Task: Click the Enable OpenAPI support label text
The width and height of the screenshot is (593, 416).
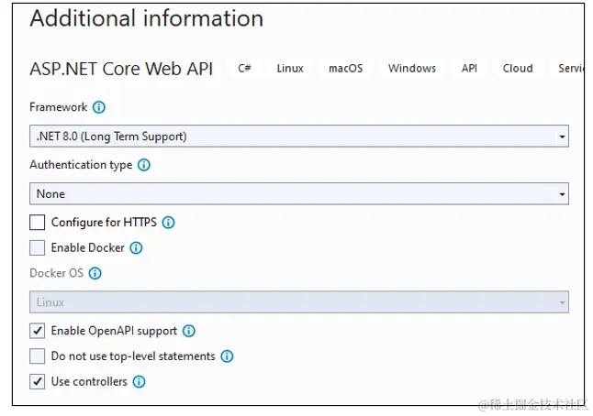Action: [x=114, y=331]
